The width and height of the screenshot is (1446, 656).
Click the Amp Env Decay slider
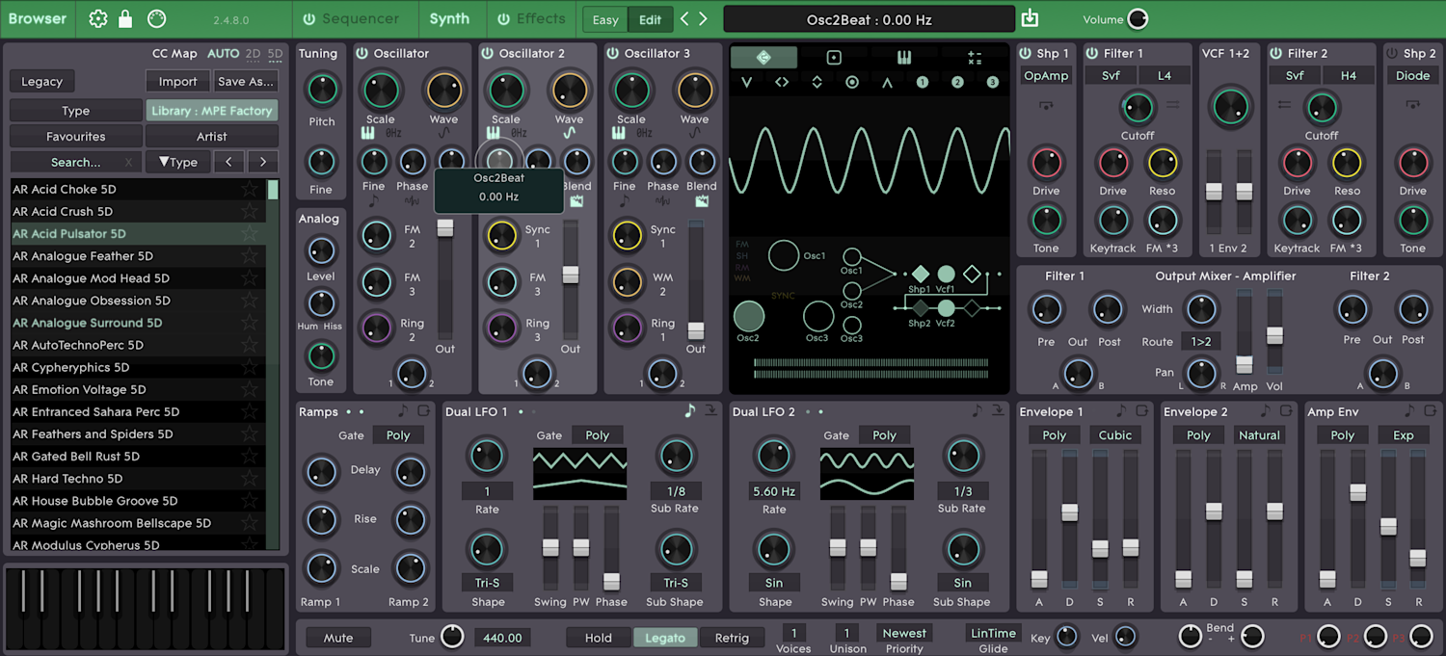(1357, 519)
